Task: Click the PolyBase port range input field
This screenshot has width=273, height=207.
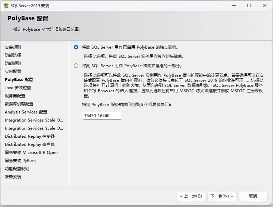Action: (x=102, y=116)
